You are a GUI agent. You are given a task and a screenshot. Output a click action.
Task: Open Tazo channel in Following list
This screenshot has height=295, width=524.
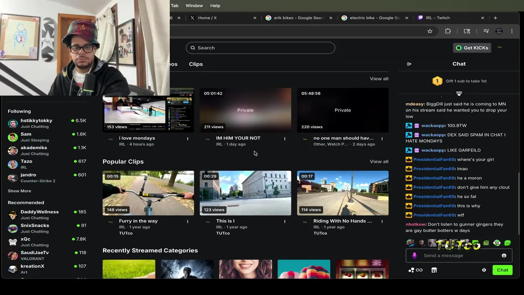point(47,164)
